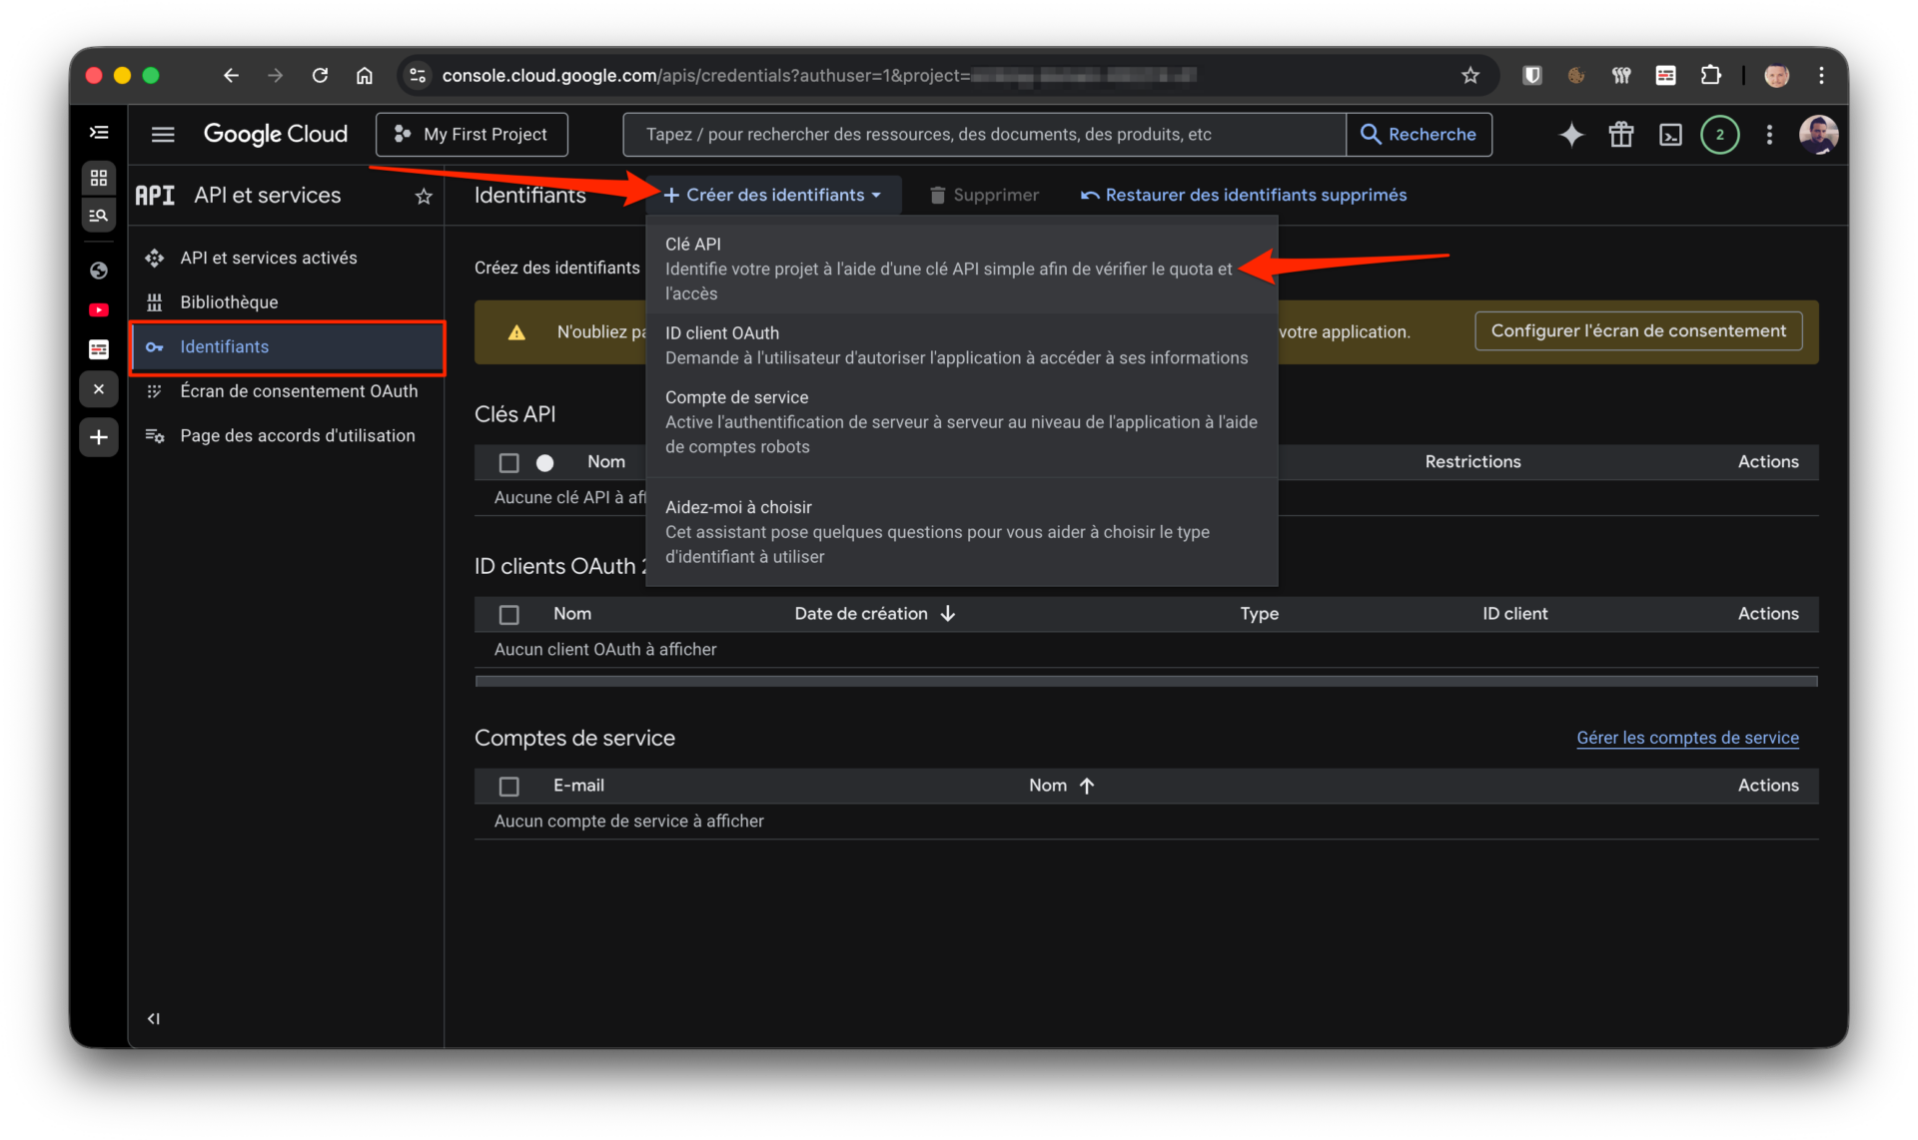This screenshot has width=1918, height=1140.
Task: Open the browser three-dot menu
Action: click(1821, 75)
